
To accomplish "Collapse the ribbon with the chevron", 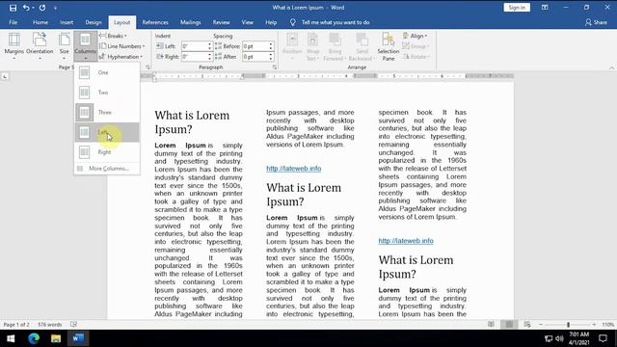I will (611, 67).
